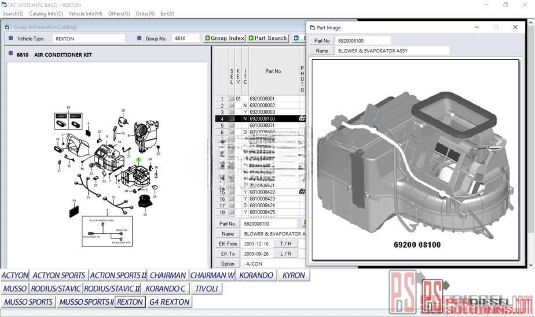Screen dimensions: 535x317
Task: Select the MUSSO vehicle button
Action: click(14, 289)
